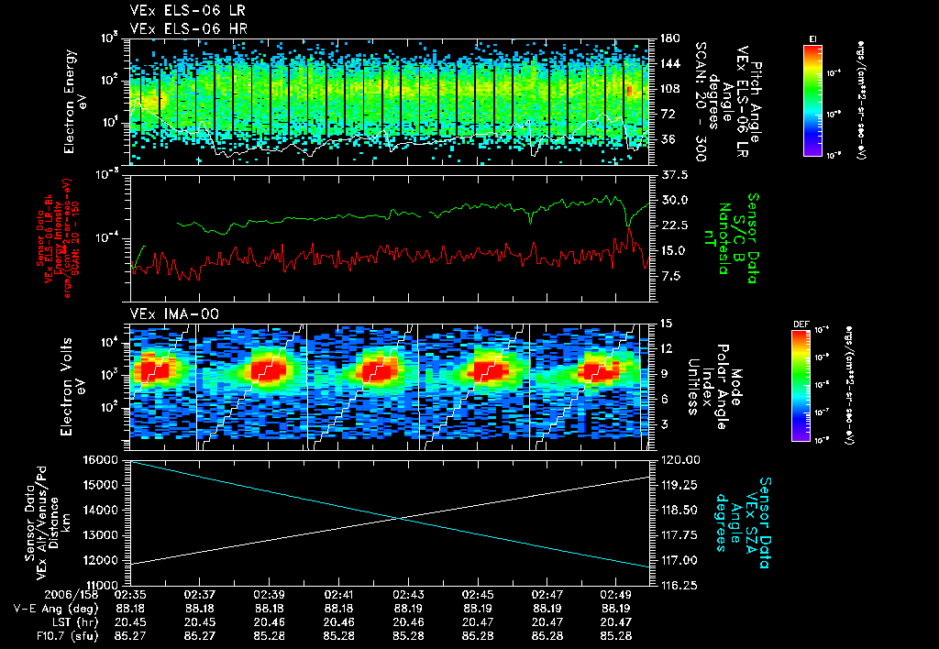Click the EI color bar legend
The height and width of the screenshot is (649, 939).
(812, 101)
